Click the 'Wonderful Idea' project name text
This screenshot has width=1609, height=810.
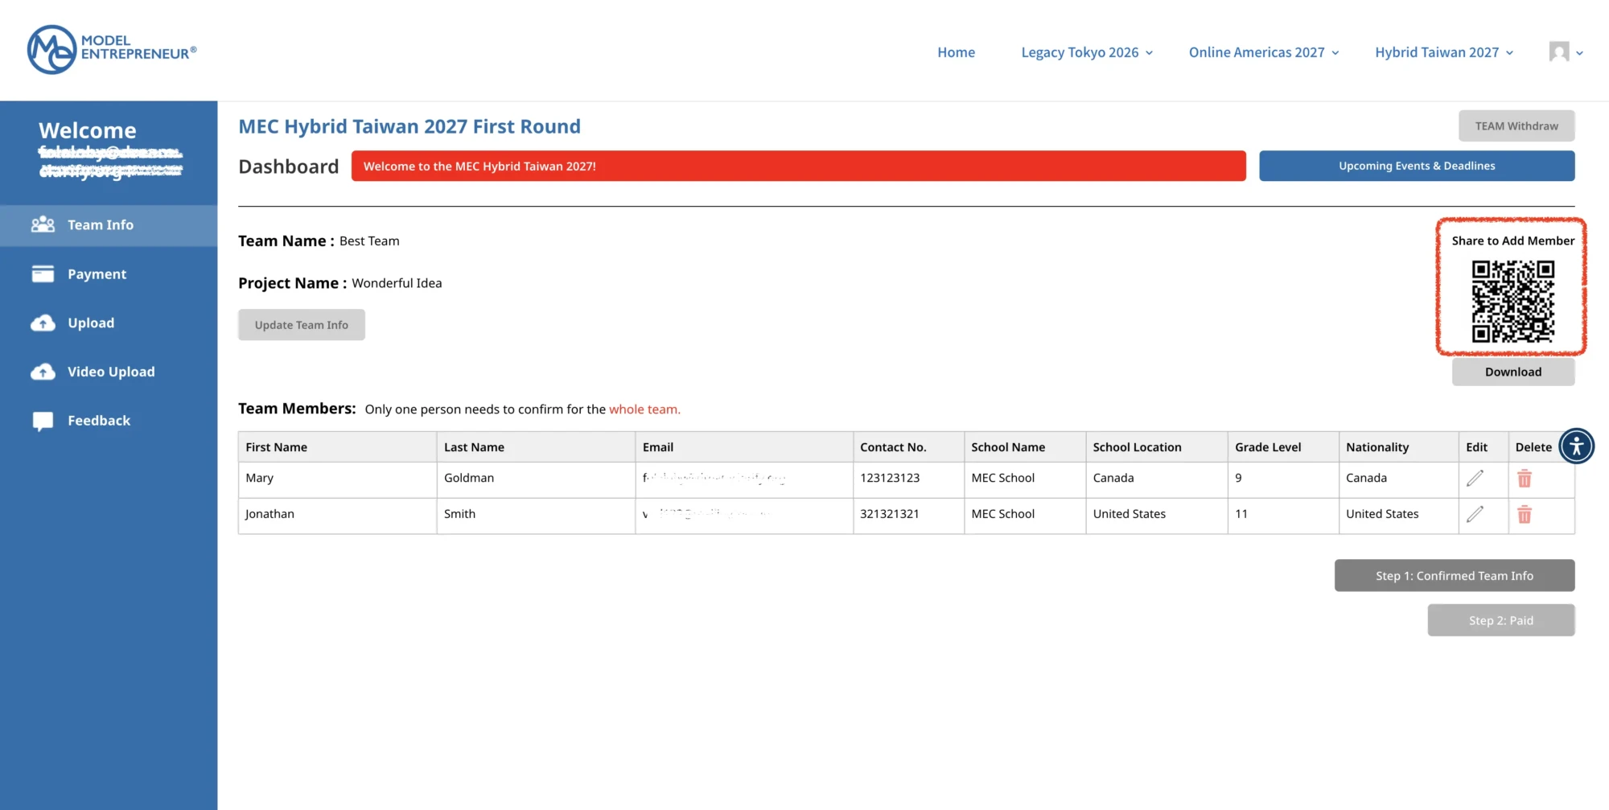point(397,283)
